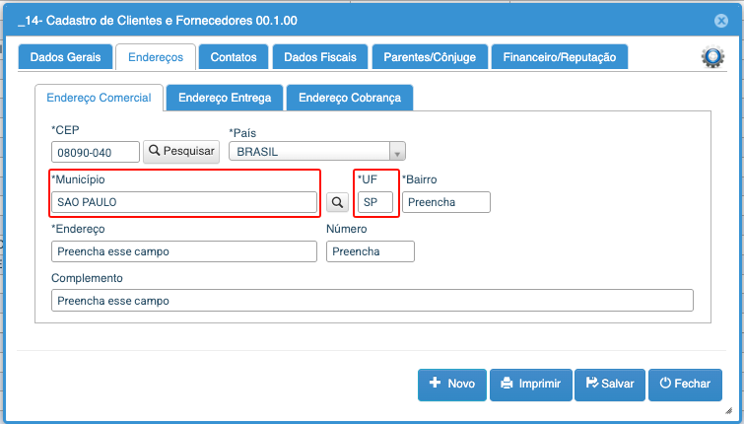Open the Financeiro/Reputação tab
This screenshot has height=424, width=744.
pyautogui.click(x=559, y=57)
